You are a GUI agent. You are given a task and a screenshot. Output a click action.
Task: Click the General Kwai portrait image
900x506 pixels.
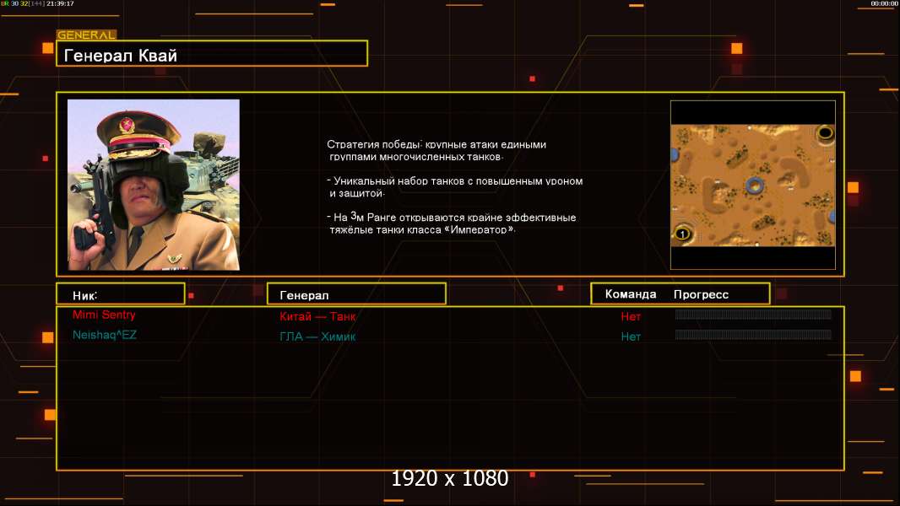coord(154,185)
